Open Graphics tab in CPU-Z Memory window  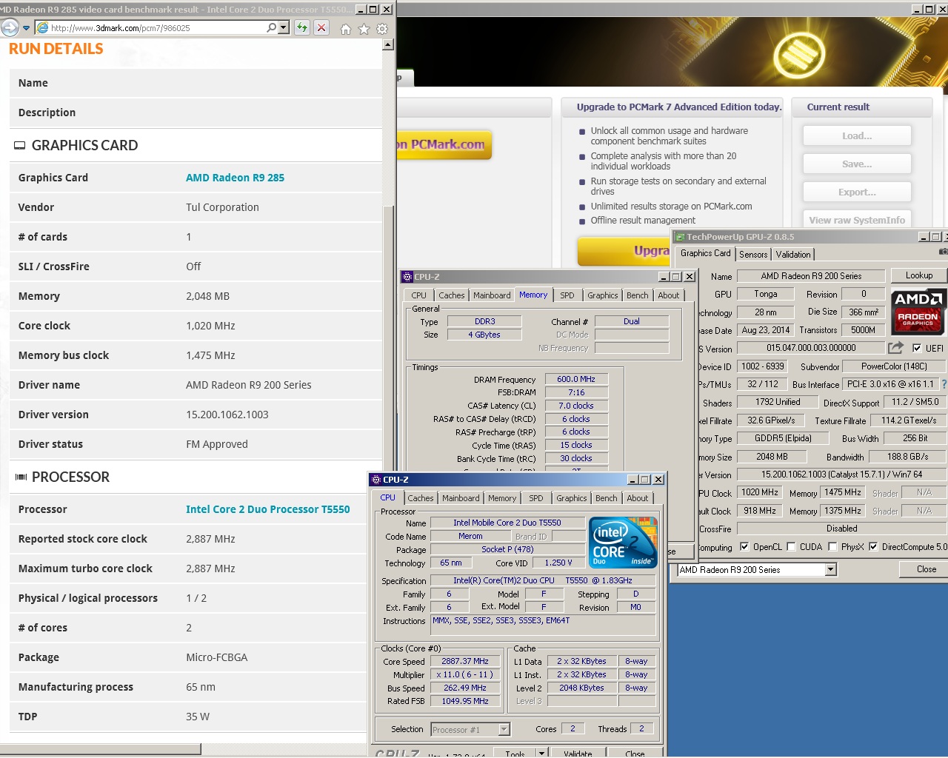pos(602,295)
